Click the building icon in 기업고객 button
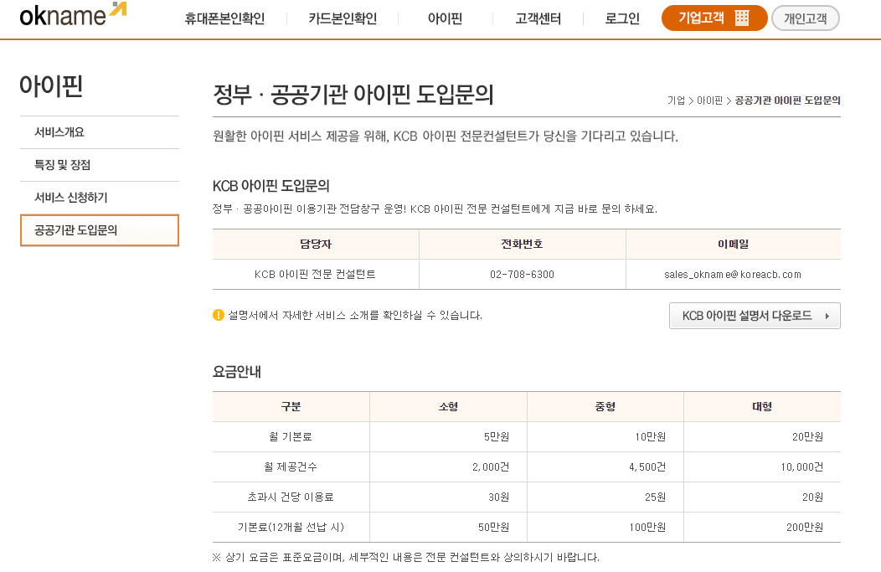 click(742, 18)
